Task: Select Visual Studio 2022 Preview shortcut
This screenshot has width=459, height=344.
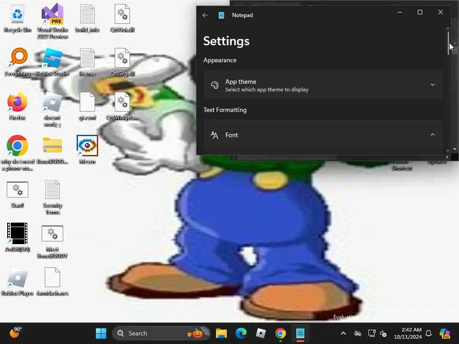Action: click(52, 21)
